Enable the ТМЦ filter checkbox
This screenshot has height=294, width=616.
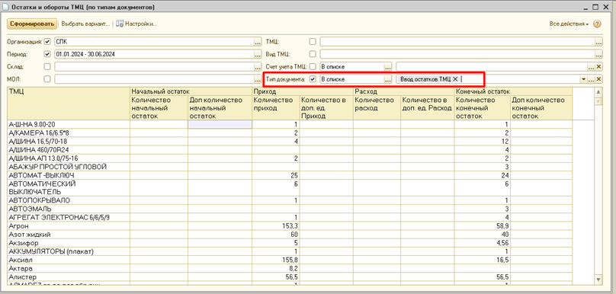point(313,42)
